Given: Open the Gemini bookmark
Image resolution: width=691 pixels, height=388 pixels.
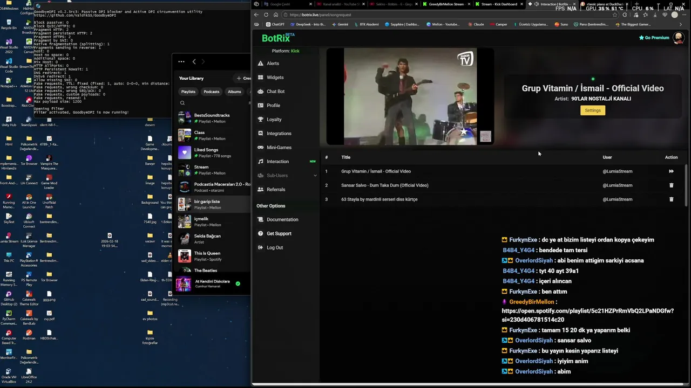Looking at the screenshot, I should tap(340, 24).
